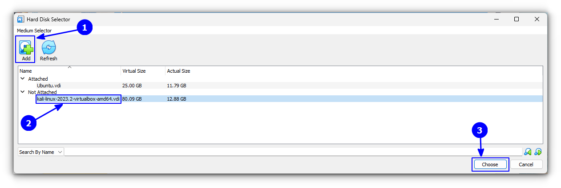Select the Ubuntu.vdi disk entry
This screenshot has width=561, height=188.
click(48, 86)
